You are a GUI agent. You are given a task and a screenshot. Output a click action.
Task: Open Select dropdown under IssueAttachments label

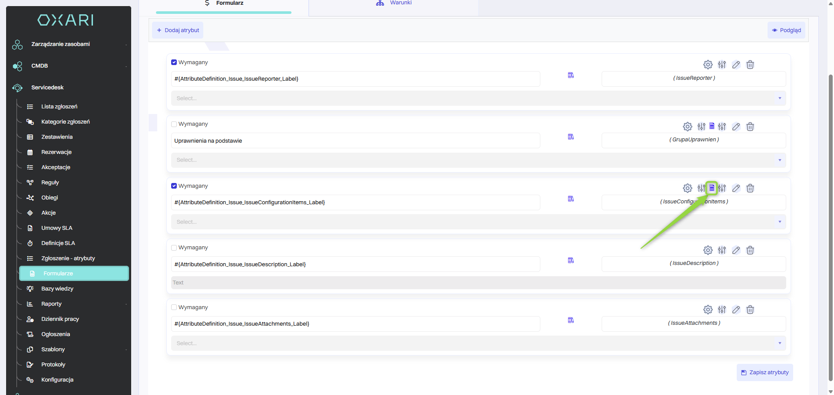[x=478, y=343]
